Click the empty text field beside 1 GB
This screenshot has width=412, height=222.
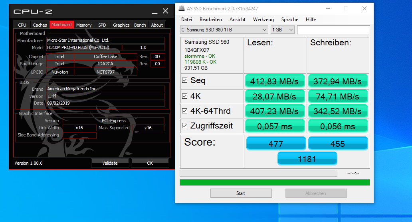click(333, 30)
